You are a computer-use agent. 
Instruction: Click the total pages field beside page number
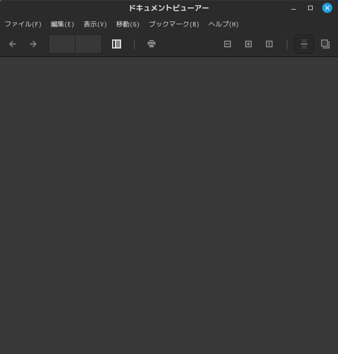pos(88,44)
